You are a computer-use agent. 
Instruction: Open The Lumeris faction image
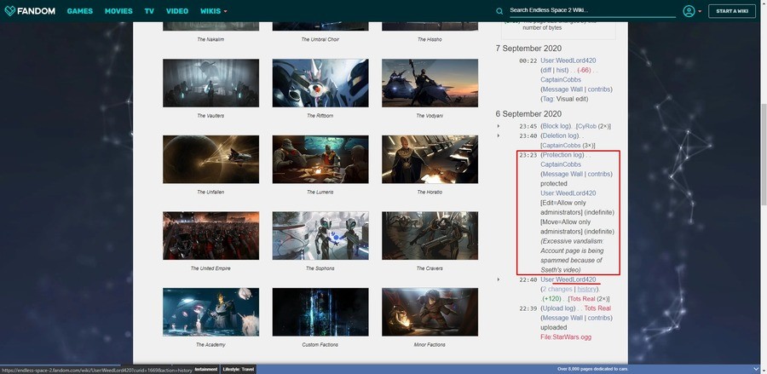click(320, 159)
